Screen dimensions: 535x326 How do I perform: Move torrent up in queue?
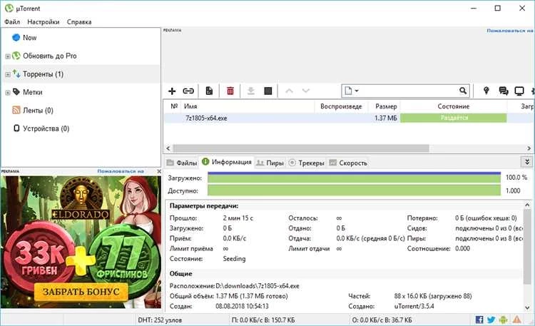[x=289, y=91]
